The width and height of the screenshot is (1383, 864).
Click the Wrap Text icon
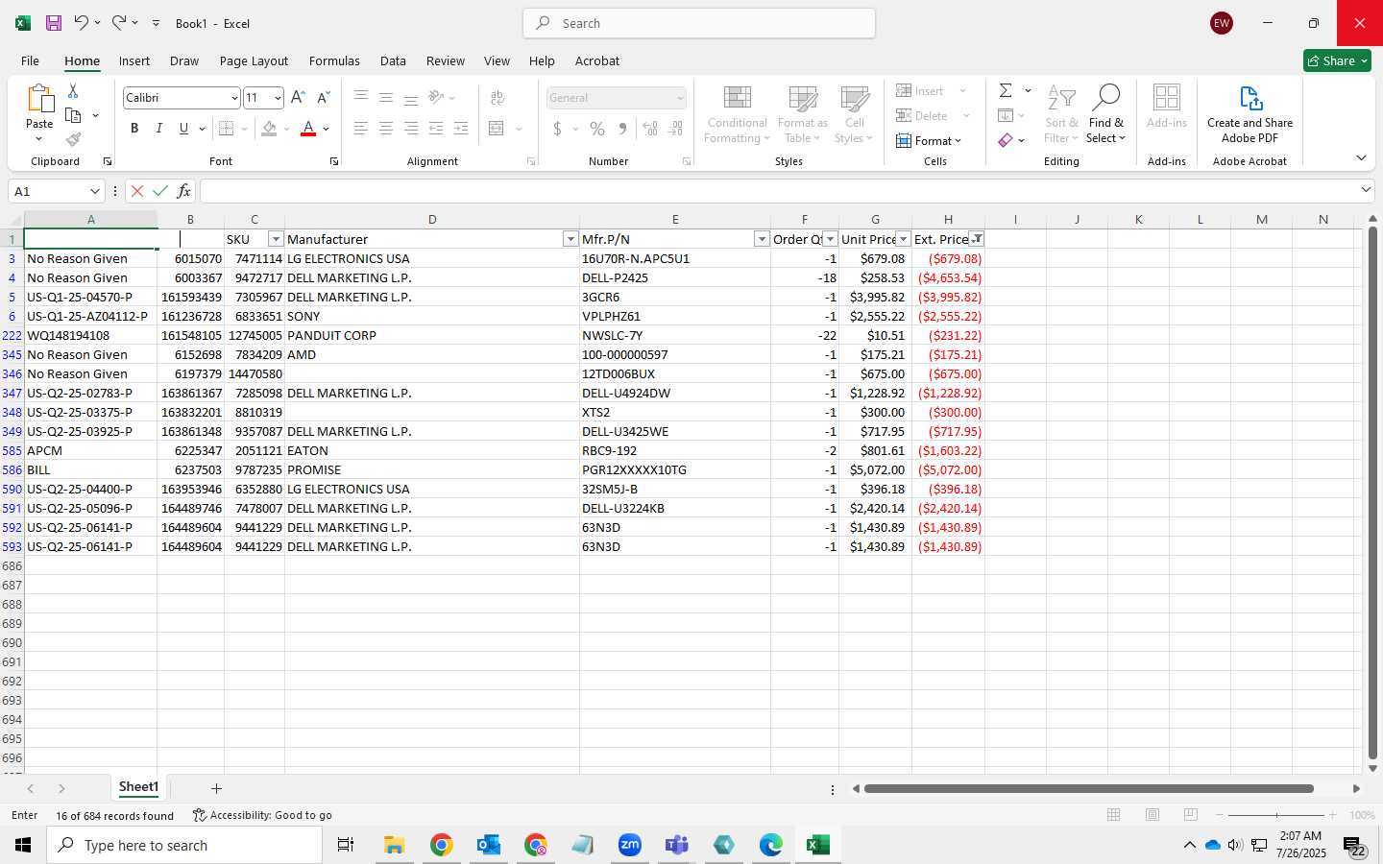pos(497,97)
